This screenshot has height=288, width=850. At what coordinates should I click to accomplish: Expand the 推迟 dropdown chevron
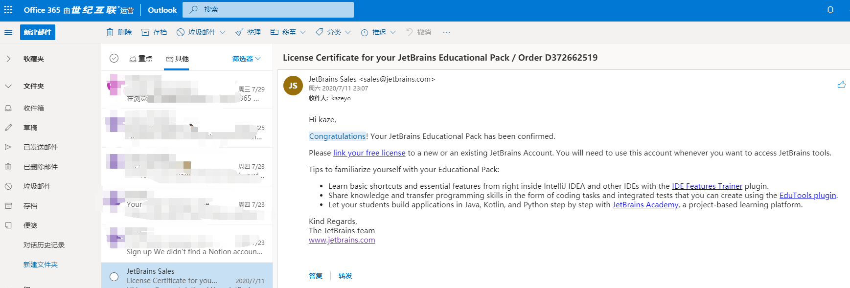click(393, 32)
